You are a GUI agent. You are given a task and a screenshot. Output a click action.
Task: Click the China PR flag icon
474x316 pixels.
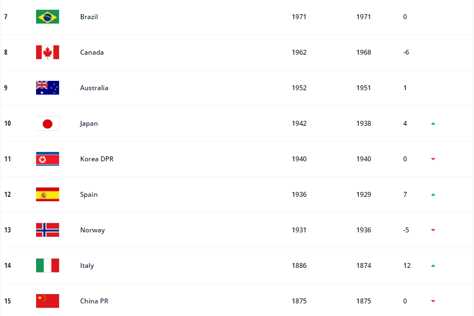48,301
